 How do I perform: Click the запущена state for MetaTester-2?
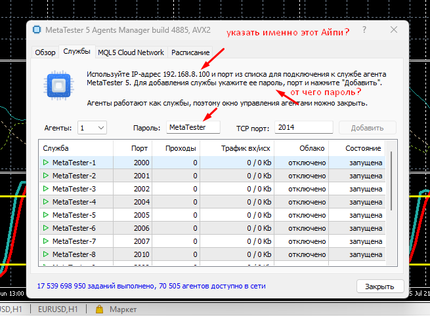(x=366, y=176)
